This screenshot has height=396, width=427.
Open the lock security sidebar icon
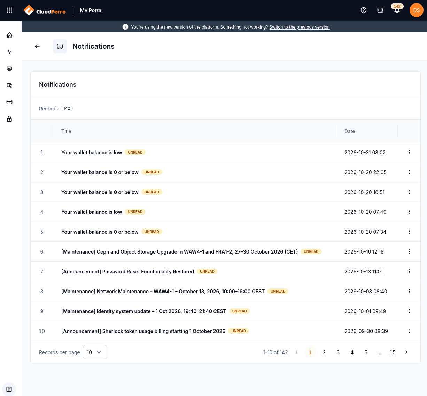tap(9, 119)
